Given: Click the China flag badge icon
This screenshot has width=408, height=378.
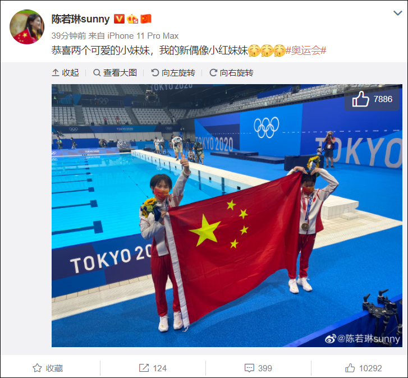Looking at the screenshot, I should [x=146, y=19].
